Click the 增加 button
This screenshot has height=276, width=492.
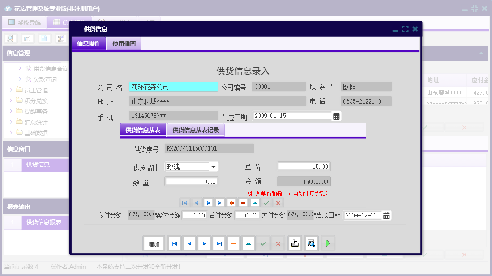(x=154, y=243)
